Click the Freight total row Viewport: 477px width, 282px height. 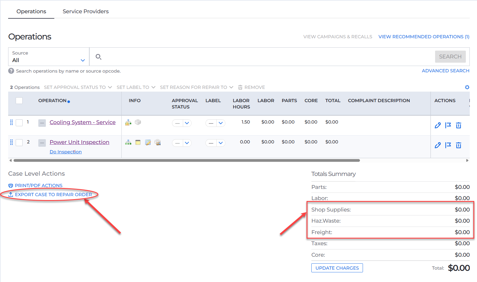[x=390, y=232]
